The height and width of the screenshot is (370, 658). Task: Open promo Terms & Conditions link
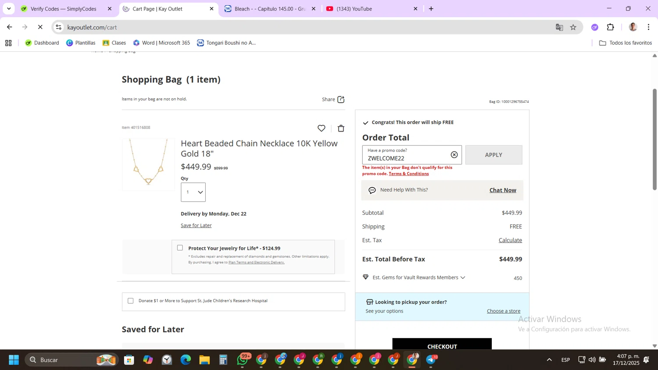click(x=409, y=174)
